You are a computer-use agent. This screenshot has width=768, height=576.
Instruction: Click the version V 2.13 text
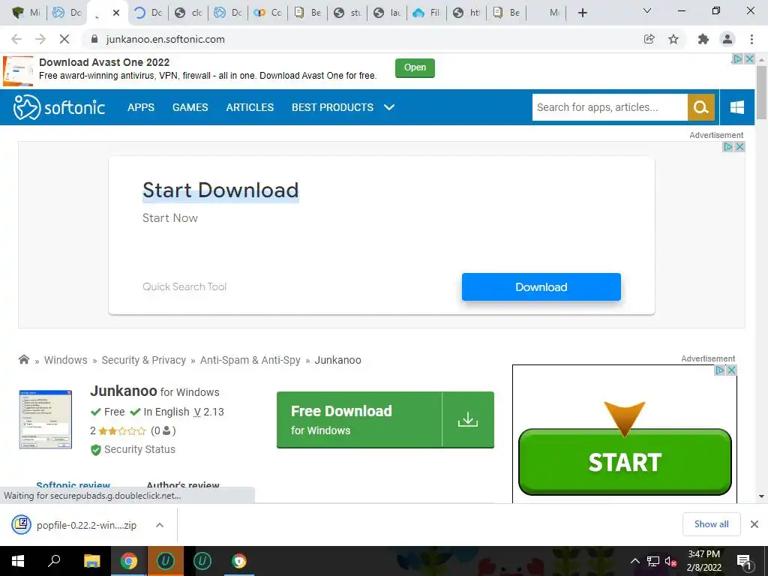(208, 412)
